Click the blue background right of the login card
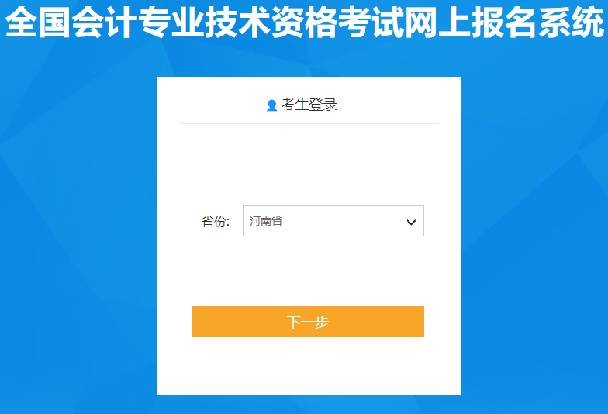The width and height of the screenshot is (608, 414). coord(535,233)
